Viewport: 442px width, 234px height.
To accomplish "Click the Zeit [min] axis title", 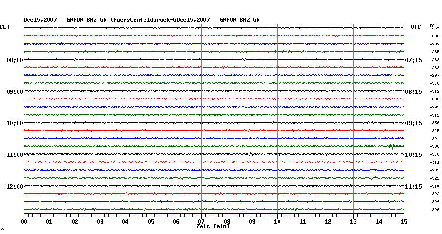I will (213, 226).
